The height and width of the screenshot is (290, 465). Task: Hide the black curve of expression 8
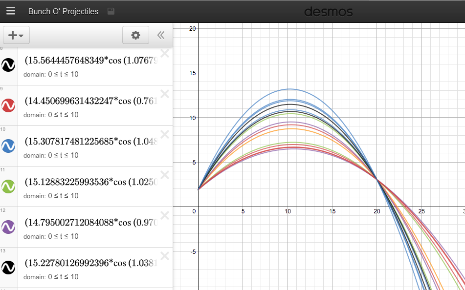[x=8, y=64]
